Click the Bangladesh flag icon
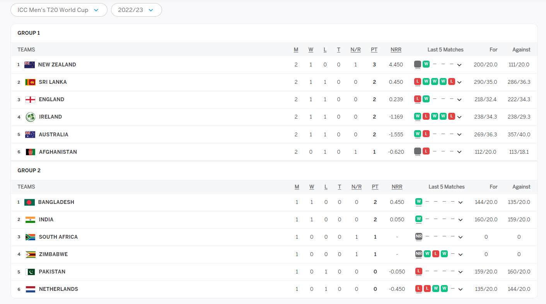The width and height of the screenshot is (546, 304). (29, 202)
